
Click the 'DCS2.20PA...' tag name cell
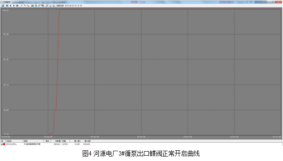[11, 144]
